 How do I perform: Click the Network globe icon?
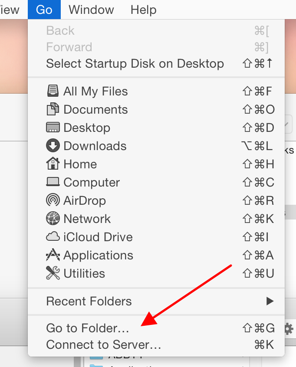[53, 218]
